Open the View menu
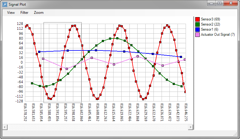The image size is (240, 139). pos(11,13)
